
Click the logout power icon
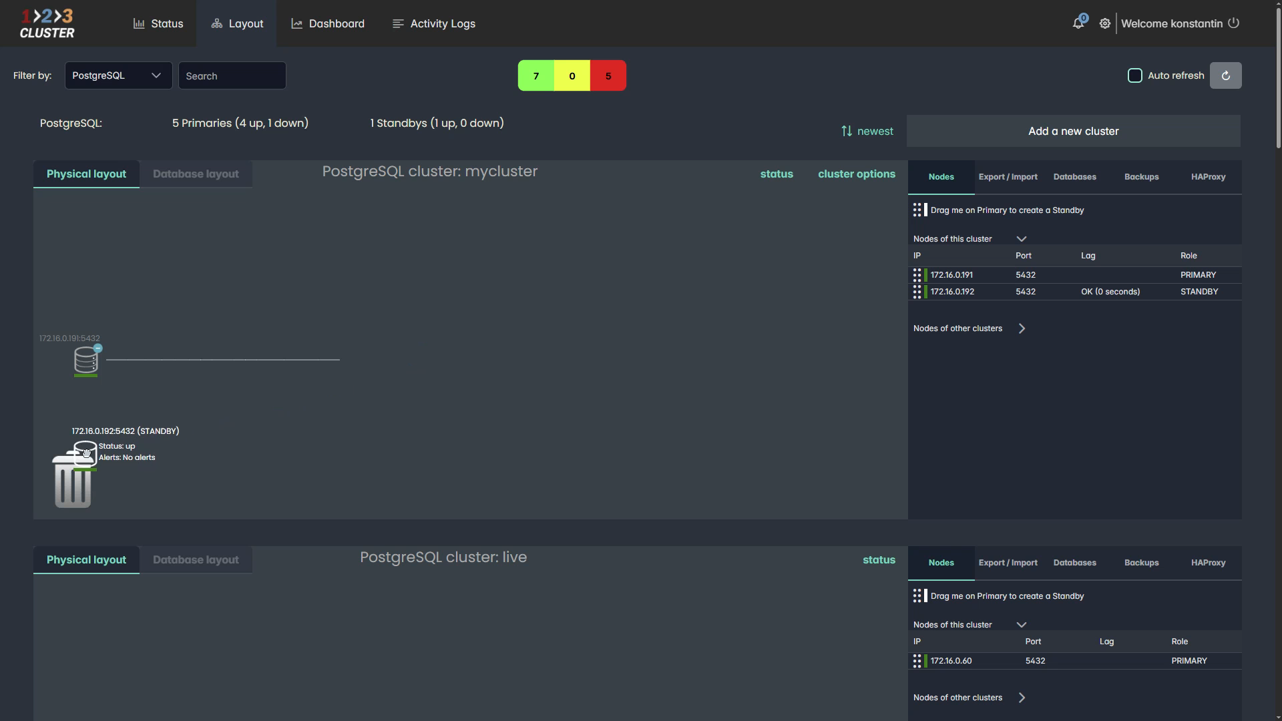click(x=1234, y=23)
